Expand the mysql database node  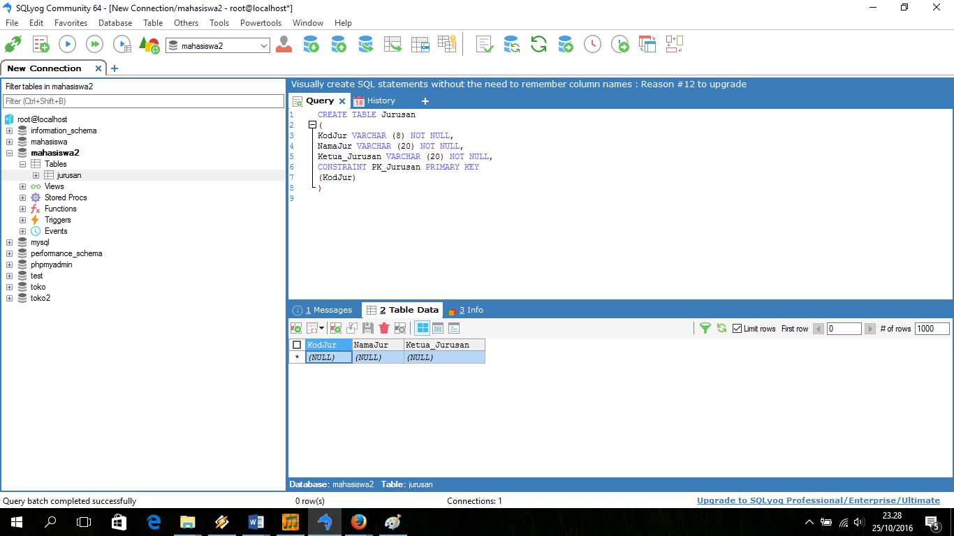click(10, 241)
